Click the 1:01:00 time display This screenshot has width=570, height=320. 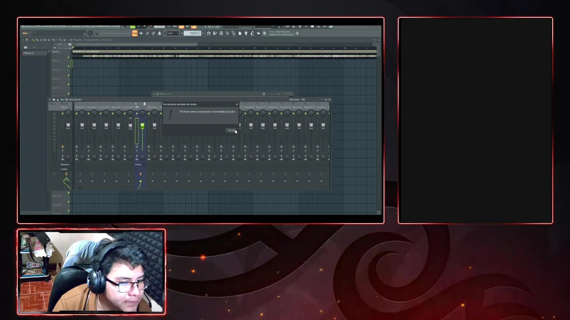[212, 26]
